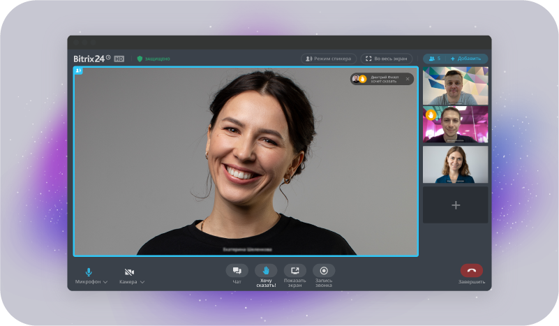Enter full screen with Во весь экран
This screenshot has height=326, width=559.
(386, 59)
